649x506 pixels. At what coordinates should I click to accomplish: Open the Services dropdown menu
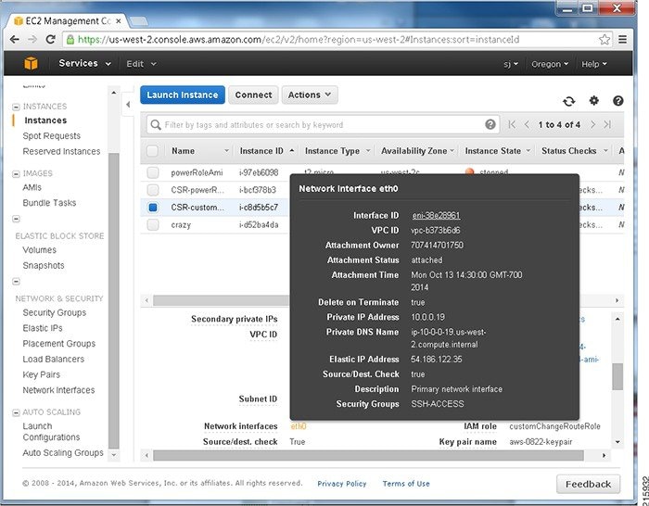click(85, 63)
